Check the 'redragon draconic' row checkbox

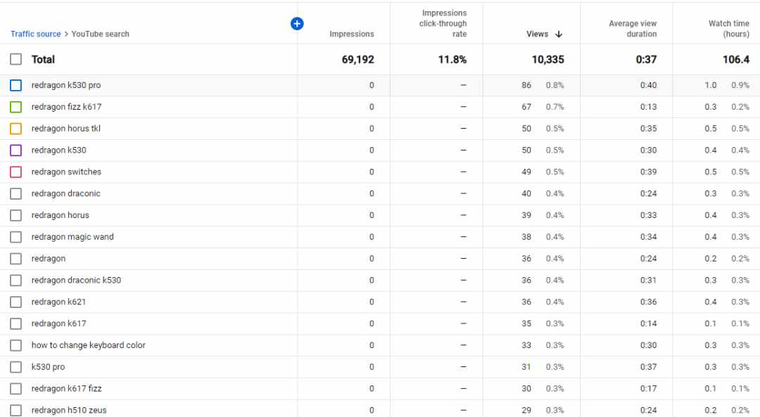pos(16,193)
